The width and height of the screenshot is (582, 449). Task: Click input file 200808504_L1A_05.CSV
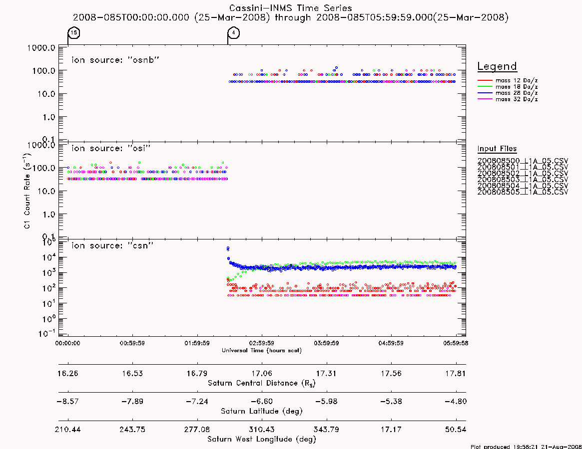coord(523,186)
